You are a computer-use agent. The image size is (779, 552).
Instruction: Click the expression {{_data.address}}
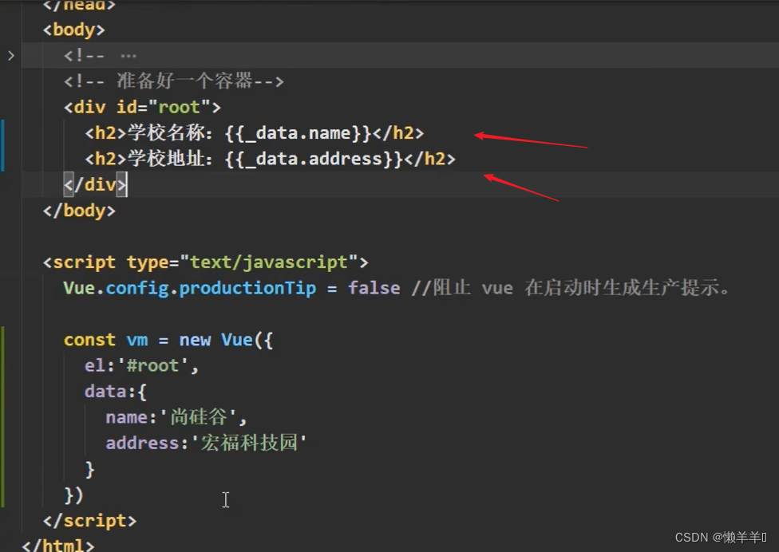[x=314, y=159]
